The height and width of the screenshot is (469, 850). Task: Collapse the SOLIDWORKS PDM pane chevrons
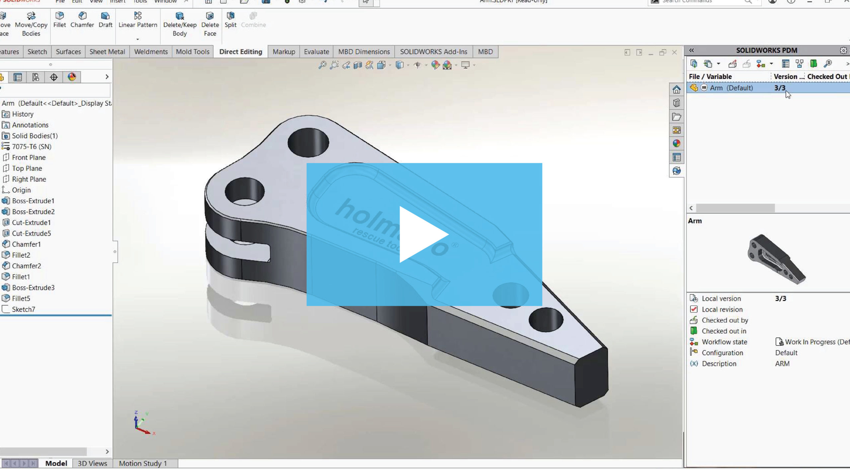click(x=692, y=50)
